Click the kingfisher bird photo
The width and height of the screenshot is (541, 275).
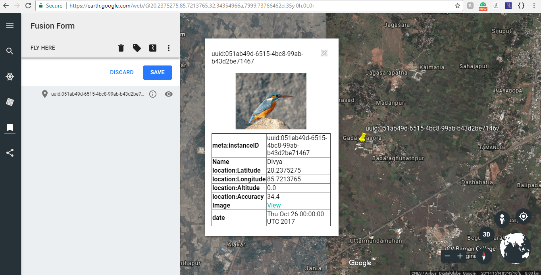pos(271,101)
